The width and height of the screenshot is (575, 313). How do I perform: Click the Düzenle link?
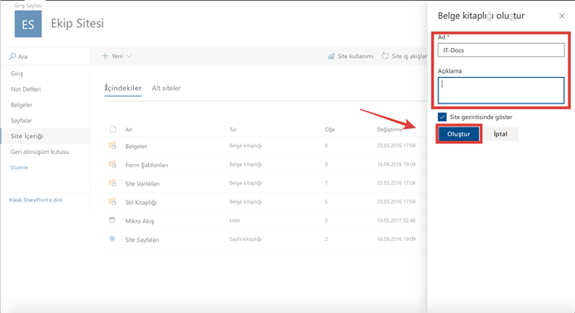19,167
